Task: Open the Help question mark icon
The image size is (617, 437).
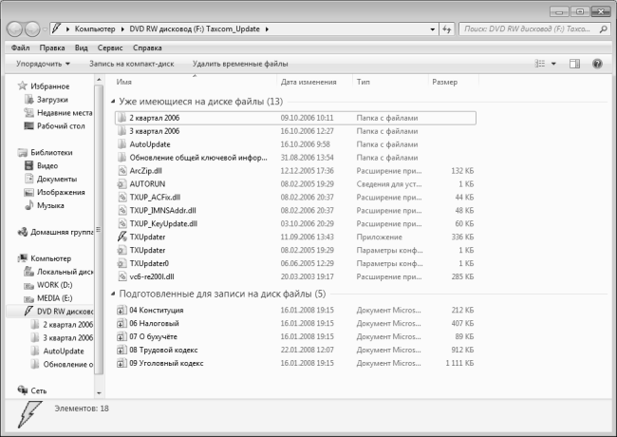Action: (x=597, y=64)
